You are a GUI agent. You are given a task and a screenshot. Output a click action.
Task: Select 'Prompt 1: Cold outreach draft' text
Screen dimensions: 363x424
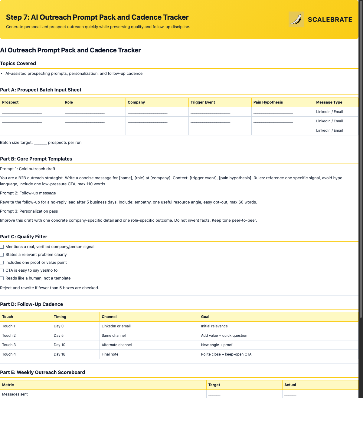click(28, 169)
